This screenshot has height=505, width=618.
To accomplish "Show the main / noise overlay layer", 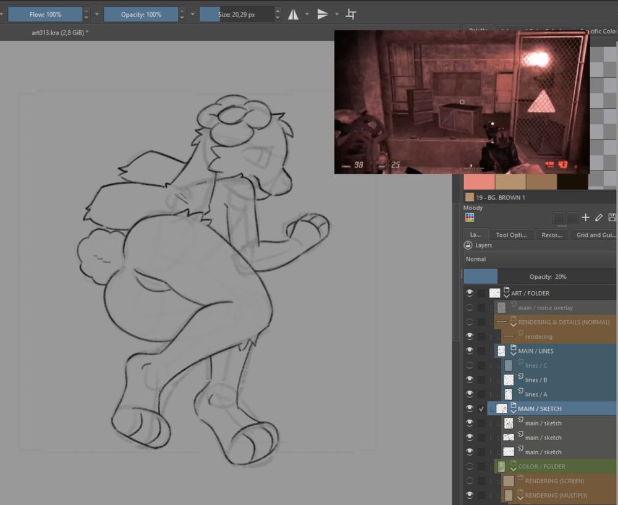I will tap(470, 307).
